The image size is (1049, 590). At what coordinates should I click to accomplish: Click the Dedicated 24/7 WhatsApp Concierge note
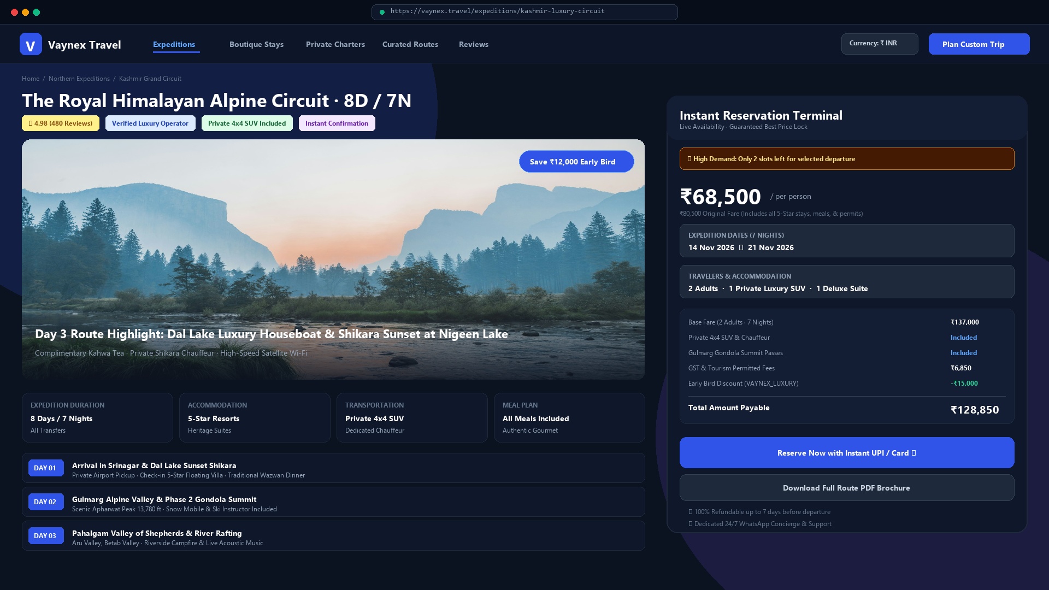coord(760,524)
